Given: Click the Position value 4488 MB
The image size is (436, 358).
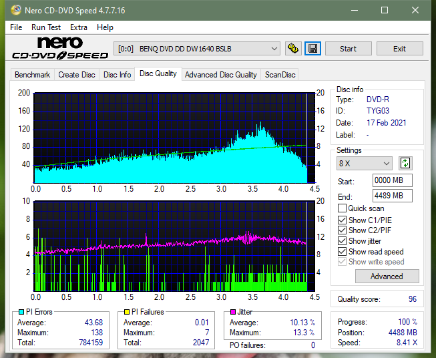Looking at the screenshot, I should coord(403,333).
